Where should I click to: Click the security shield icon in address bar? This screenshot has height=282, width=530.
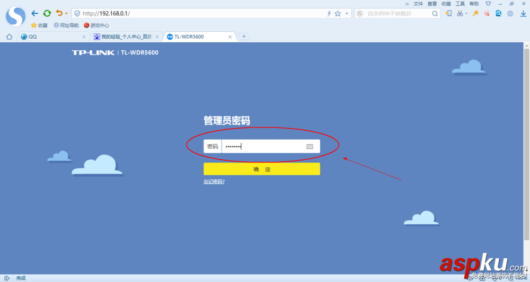click(x=77, y=14)
